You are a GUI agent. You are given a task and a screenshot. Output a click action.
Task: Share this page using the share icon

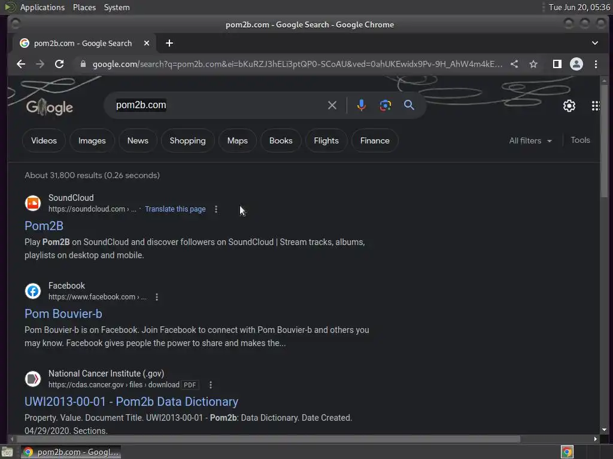point(514,64)
